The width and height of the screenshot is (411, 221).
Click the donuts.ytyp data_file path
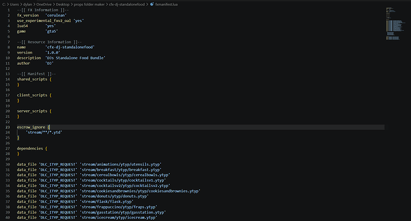coord(114,196)
